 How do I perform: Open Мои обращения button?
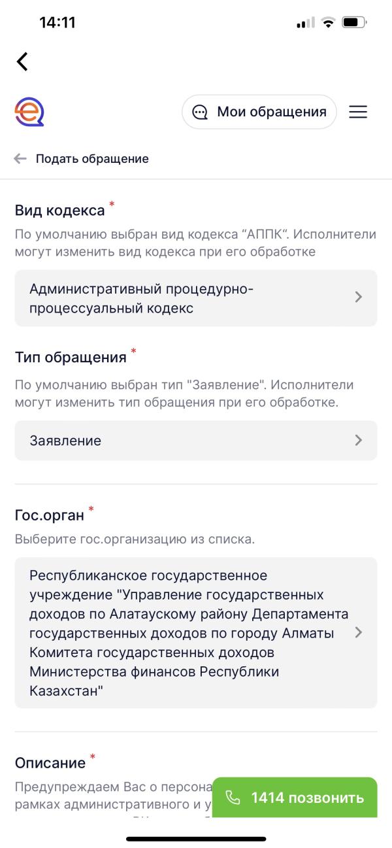259,112
